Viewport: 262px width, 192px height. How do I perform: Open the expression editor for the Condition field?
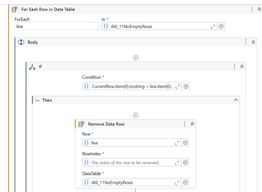[x=177, y=86]
